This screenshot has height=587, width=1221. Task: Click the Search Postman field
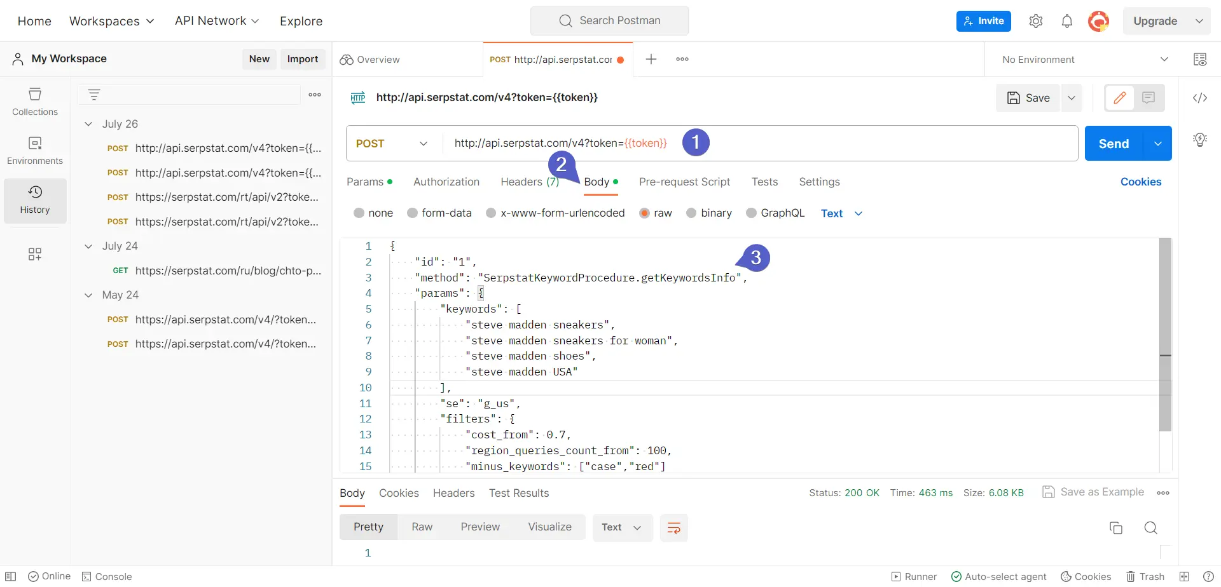pos(609,21)
